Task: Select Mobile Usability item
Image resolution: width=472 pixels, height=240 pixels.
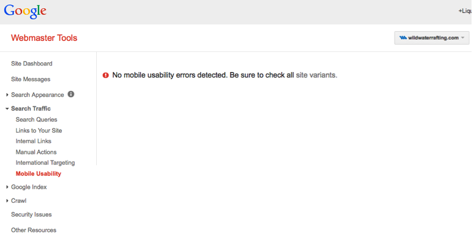Action: 38,173
